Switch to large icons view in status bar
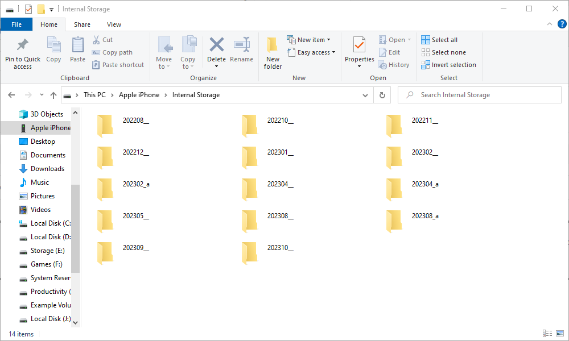This screenshot has width=569, height=341. click(x=560, y=334)
